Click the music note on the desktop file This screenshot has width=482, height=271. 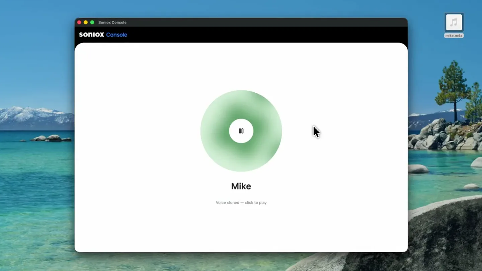pos(454,22)
